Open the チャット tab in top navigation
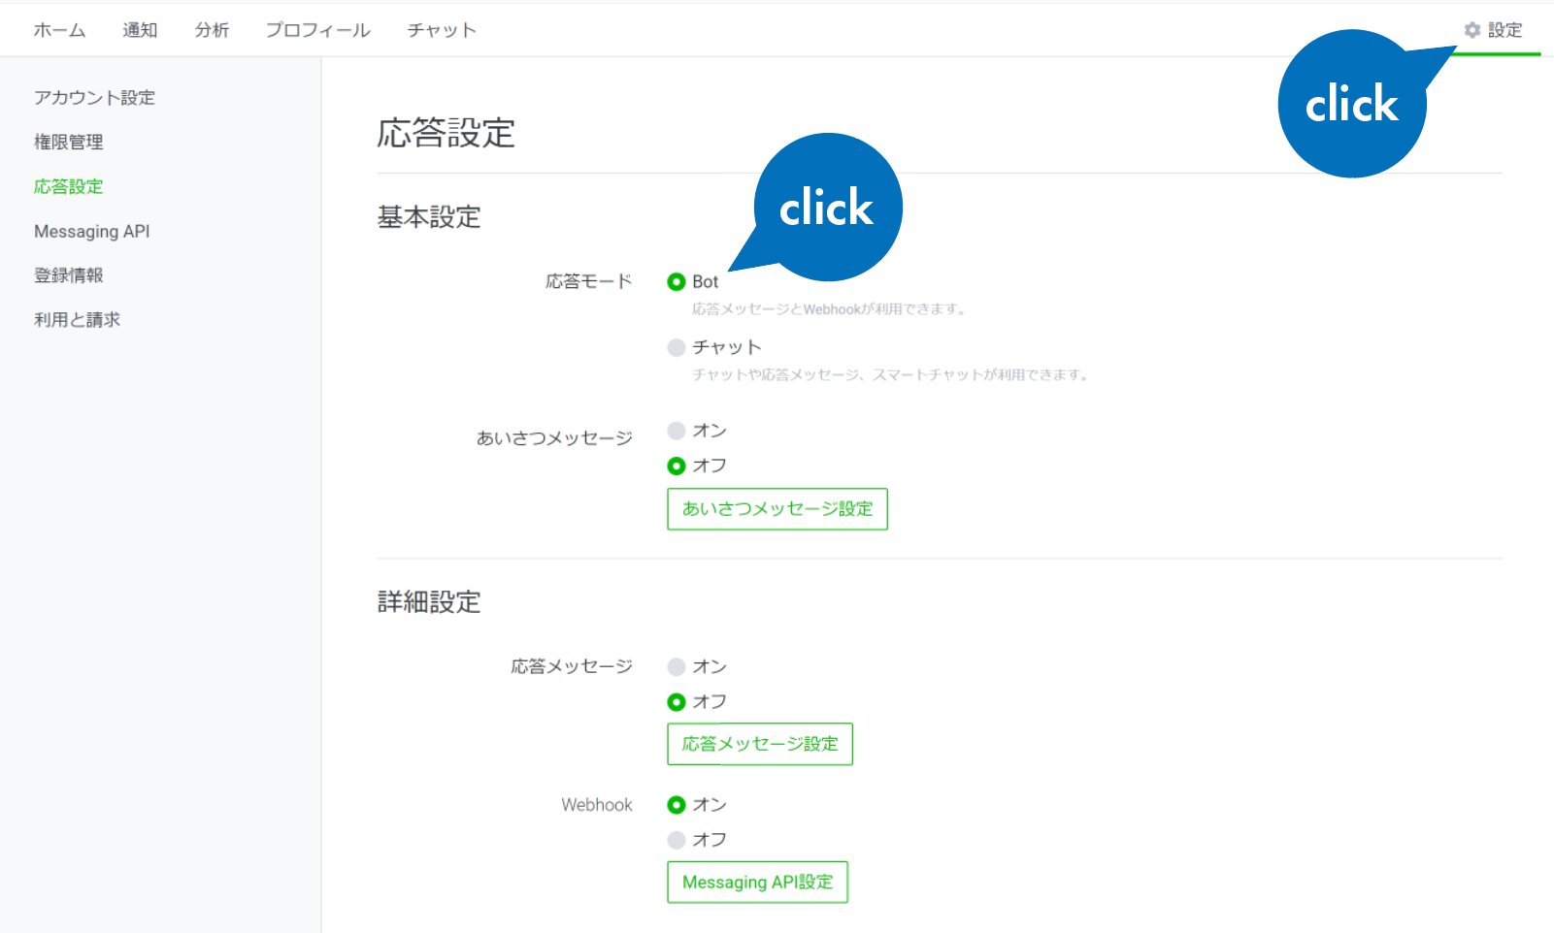 pyautogui.click(x=442, y=30)
